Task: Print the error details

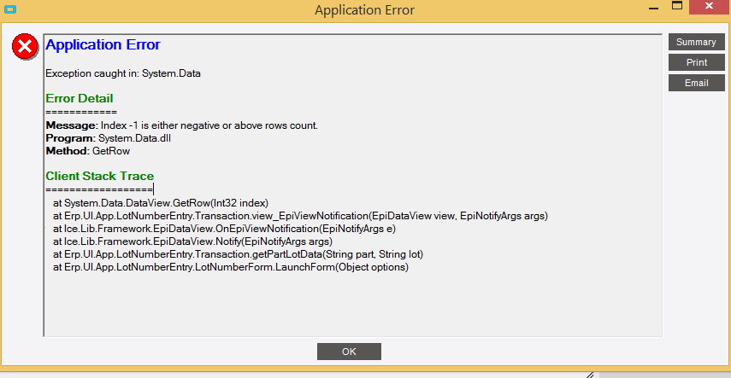Action: click(696, 62)
